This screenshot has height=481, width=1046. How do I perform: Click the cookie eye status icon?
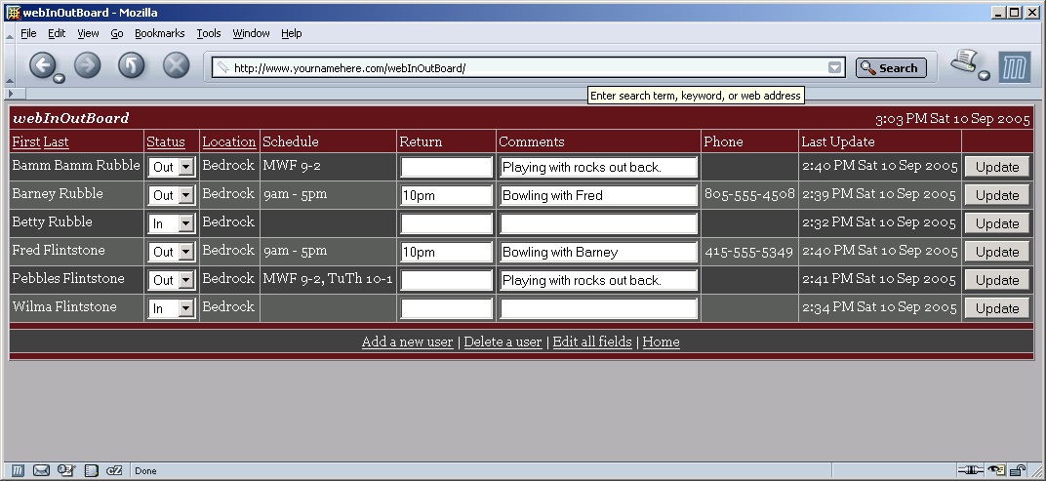[996, 470]
